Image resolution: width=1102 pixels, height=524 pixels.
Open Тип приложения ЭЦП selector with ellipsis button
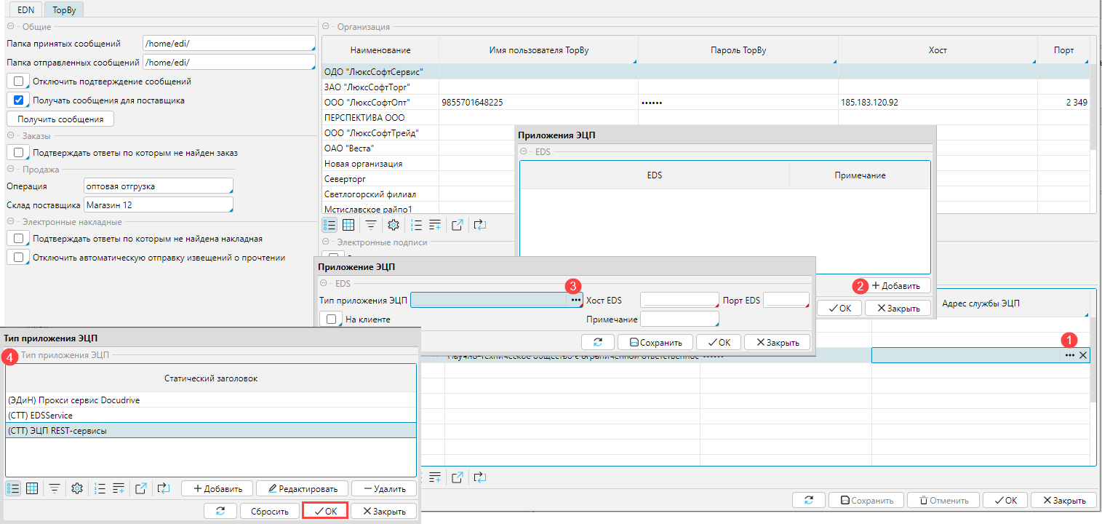pyautogui.click(x=575, y=300)
